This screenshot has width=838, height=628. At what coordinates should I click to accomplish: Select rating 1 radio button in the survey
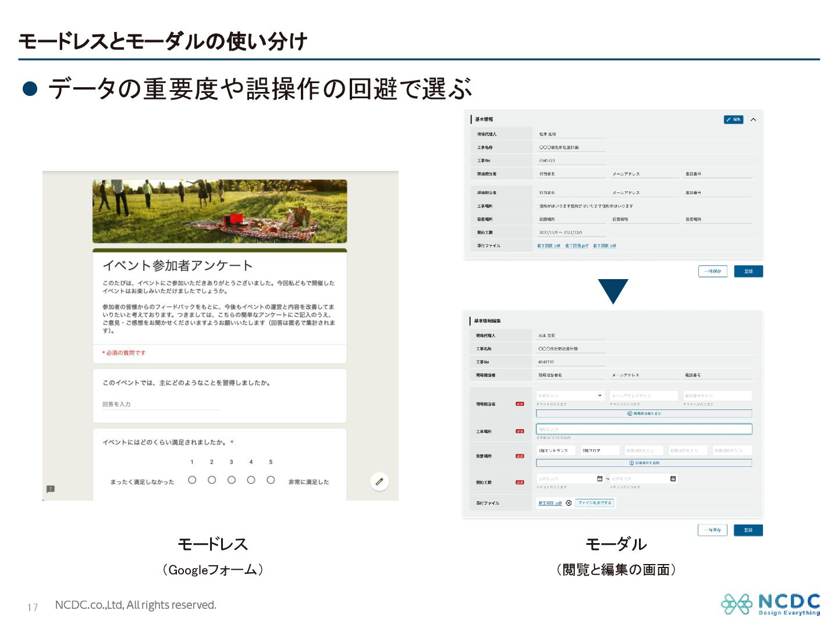click(x=192, y=480)
